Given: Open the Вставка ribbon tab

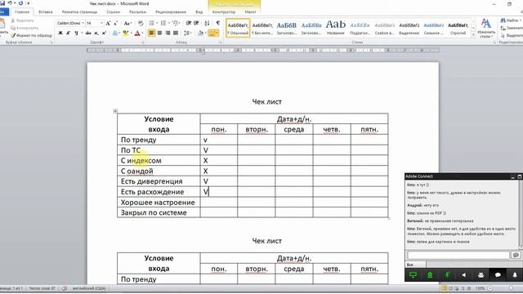Looking at the screenshot, I should (46, 12).
